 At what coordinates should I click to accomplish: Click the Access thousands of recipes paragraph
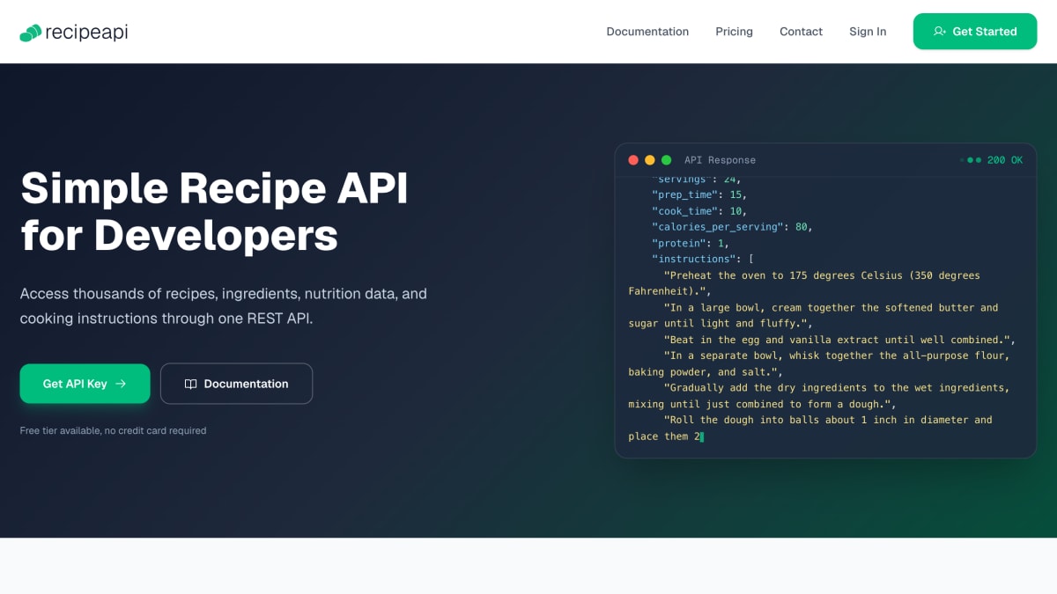coord(224,305)
